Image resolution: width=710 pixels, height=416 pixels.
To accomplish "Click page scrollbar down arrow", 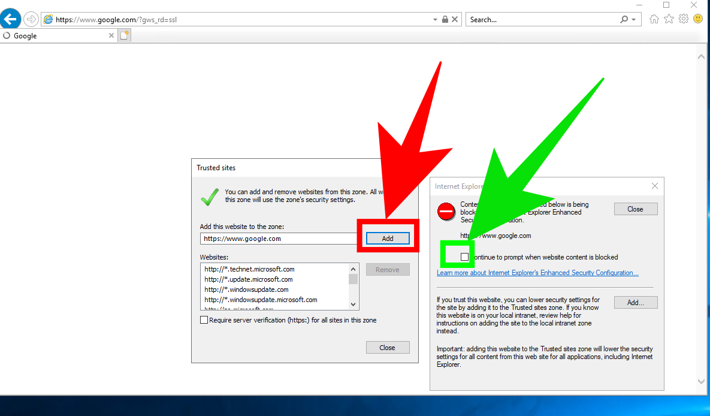I will point(701,382).
